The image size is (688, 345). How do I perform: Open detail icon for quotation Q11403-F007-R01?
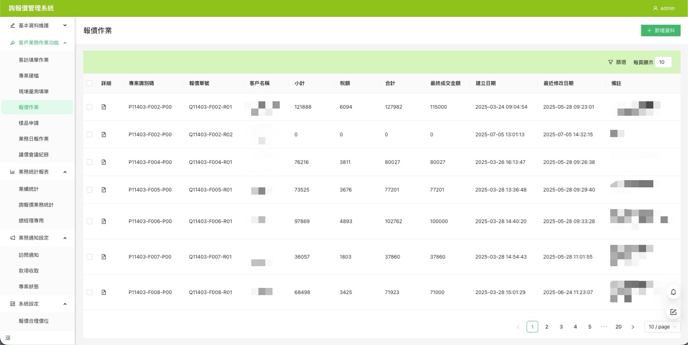point(104,257)
